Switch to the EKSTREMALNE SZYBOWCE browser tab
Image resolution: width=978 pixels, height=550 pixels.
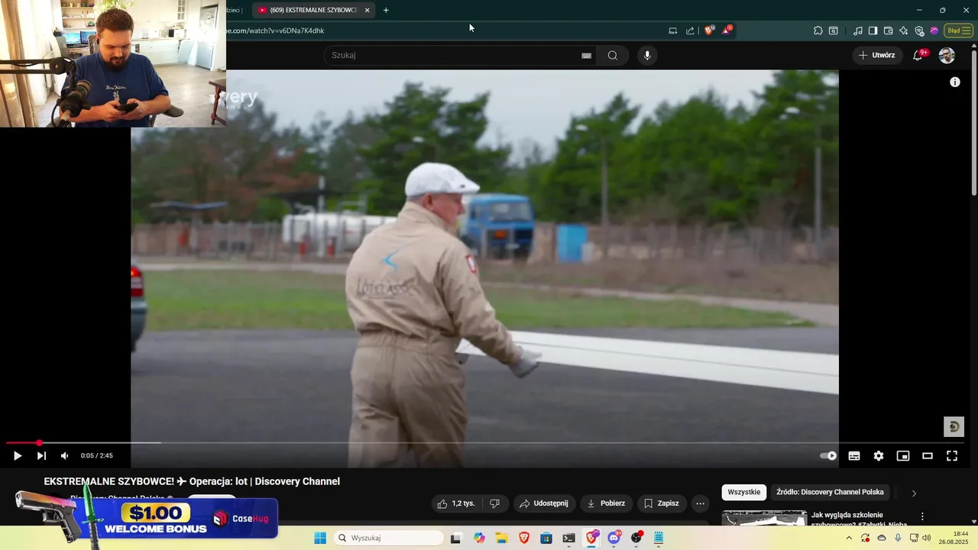[x=313, y=10]
